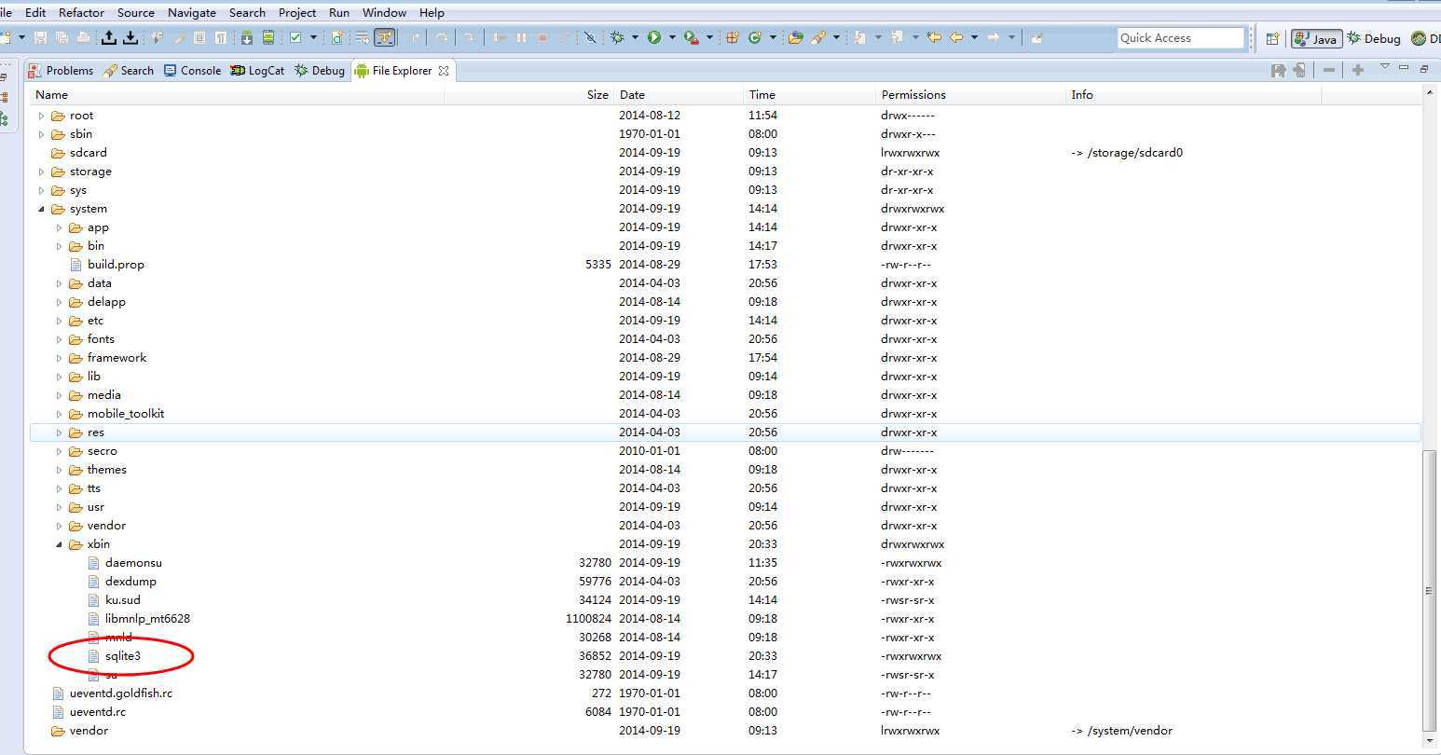The height and width of the screenshot is (755, 1441).
Task: Open the Refactor menu
Action: 81,12
